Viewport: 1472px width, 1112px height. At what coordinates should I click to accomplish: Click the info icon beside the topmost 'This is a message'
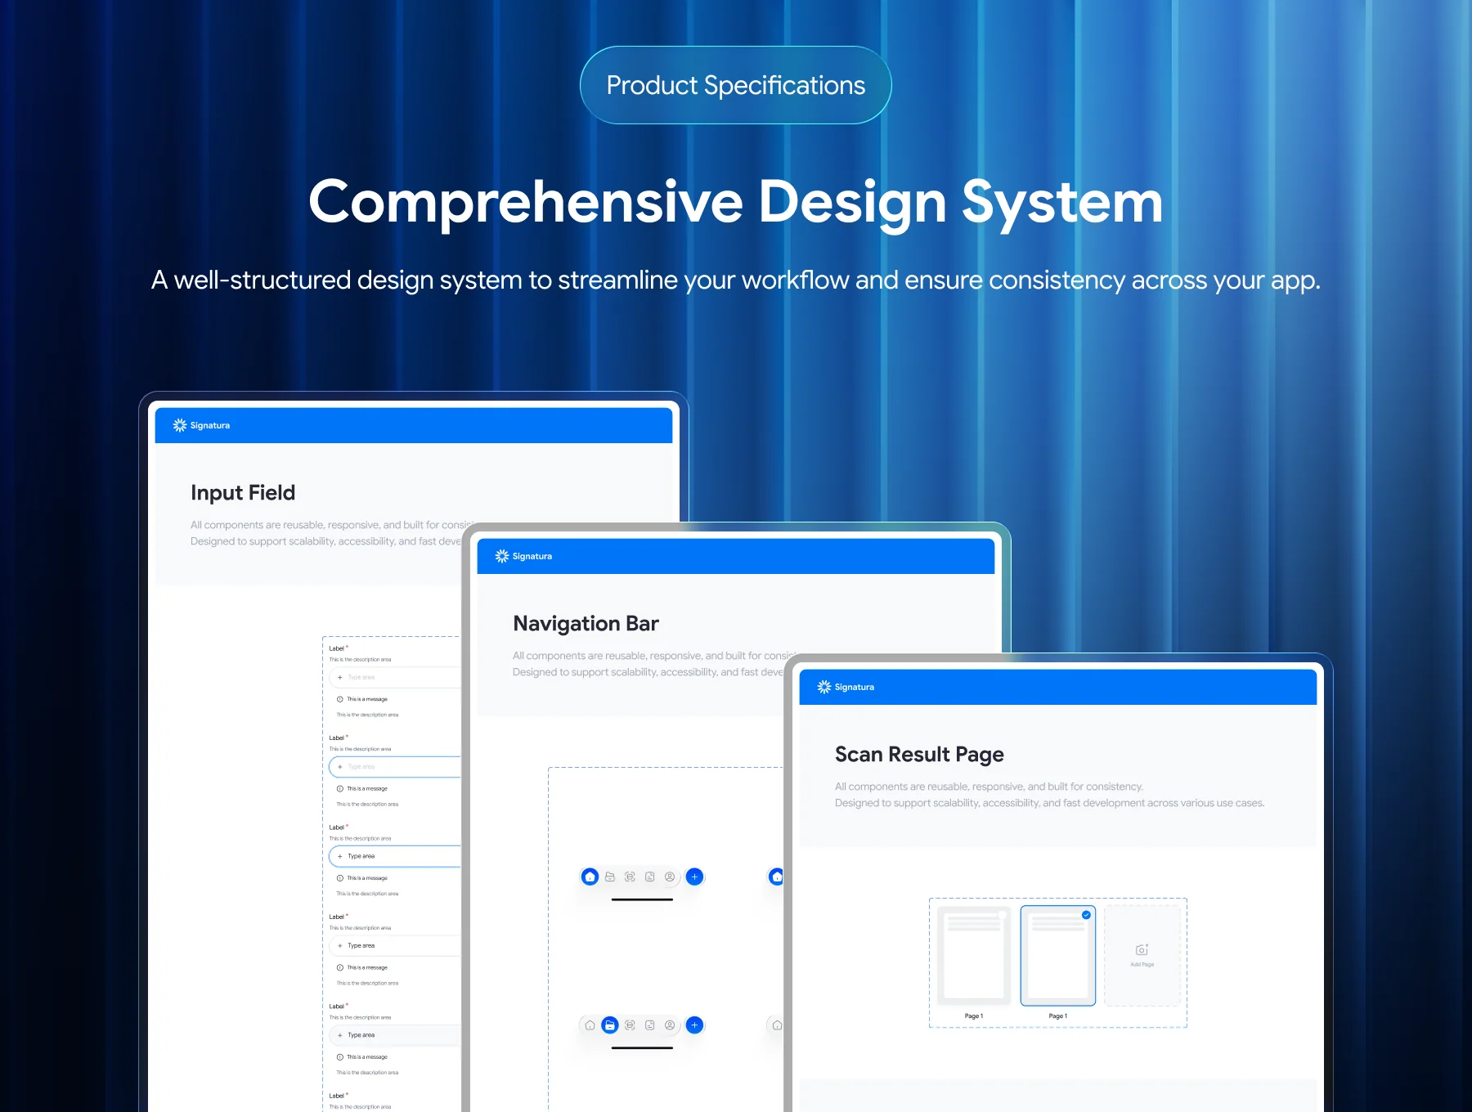340,699
